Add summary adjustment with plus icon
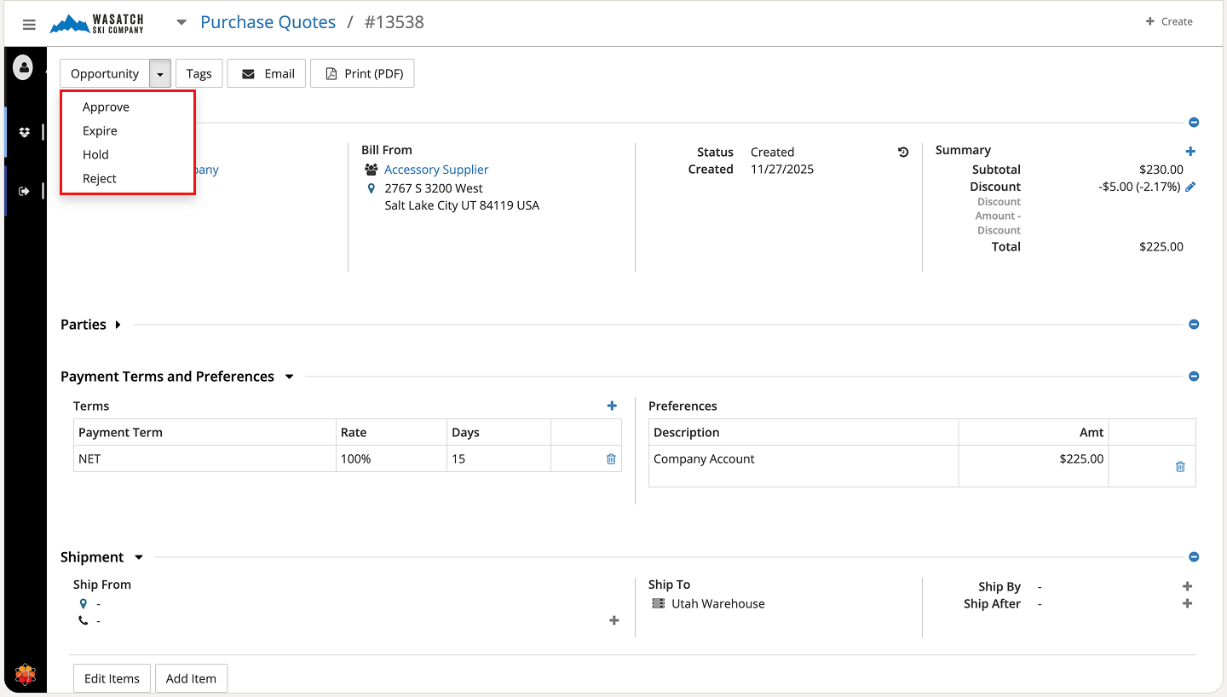 1190,151
